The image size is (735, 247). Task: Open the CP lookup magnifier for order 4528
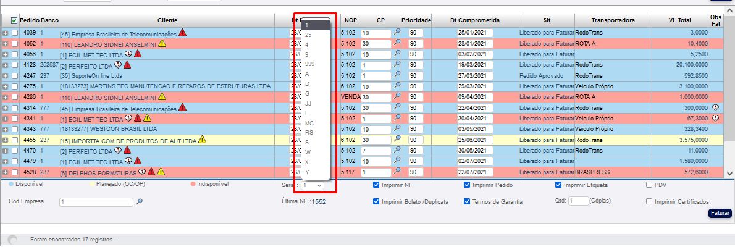tap(397, 171)
